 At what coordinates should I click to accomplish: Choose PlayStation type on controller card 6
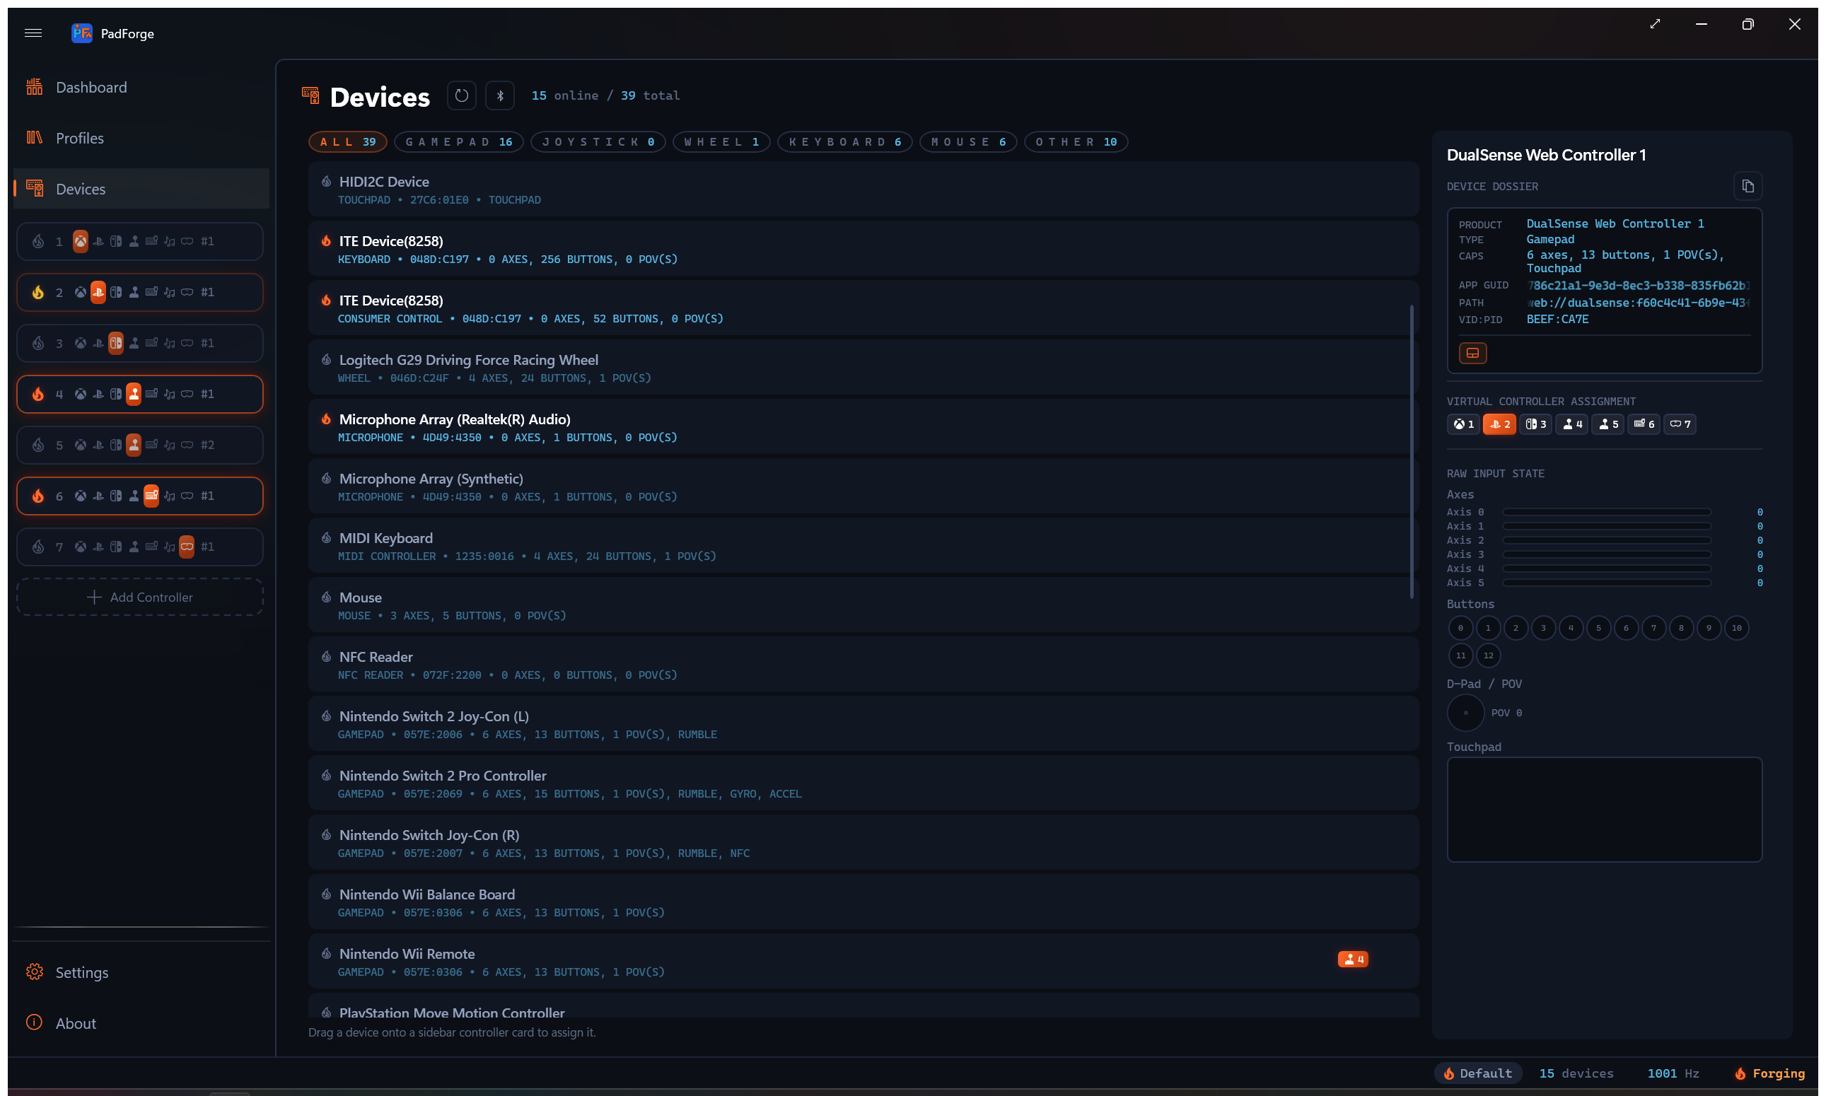(x=98, y=496)
